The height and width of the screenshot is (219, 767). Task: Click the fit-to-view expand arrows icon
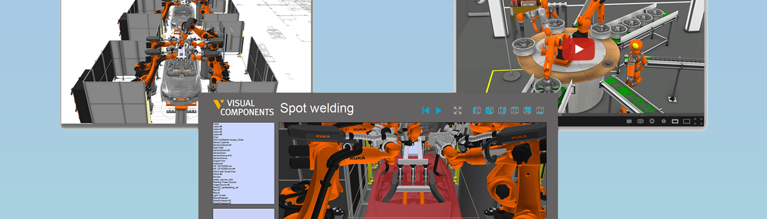click(x=457, y=111)
